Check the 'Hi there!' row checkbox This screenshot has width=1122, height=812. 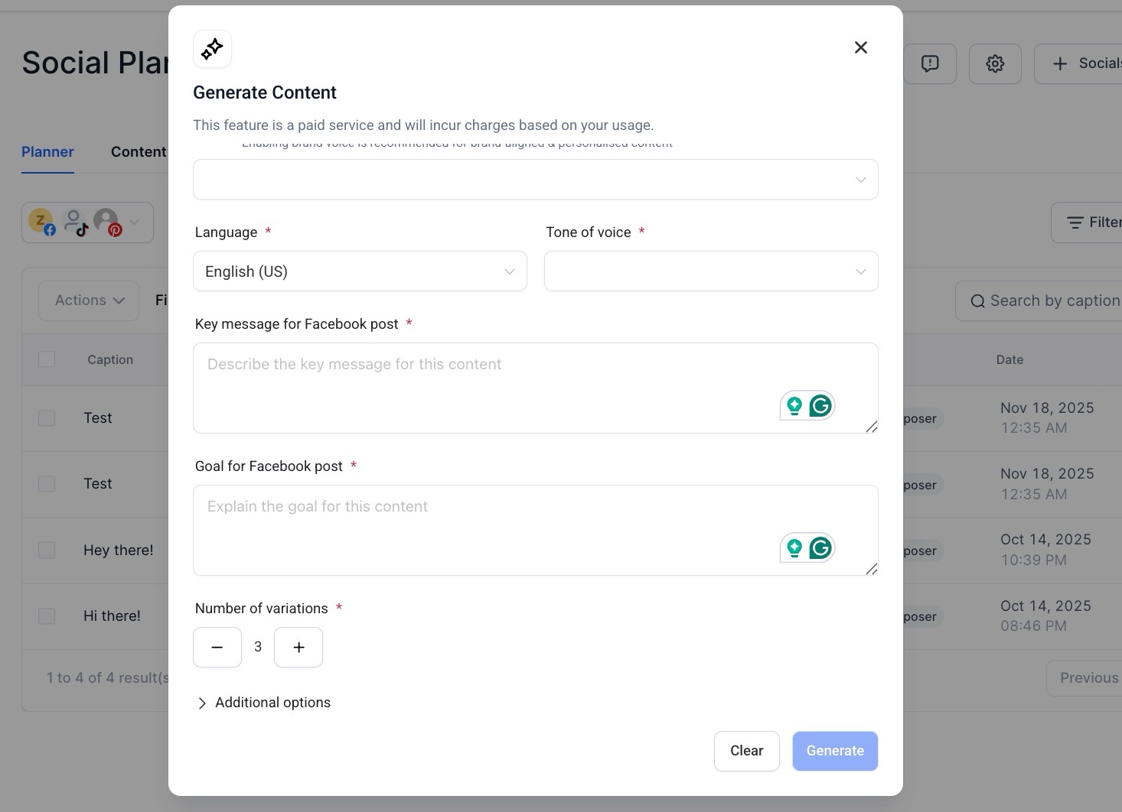coord(47,616)
